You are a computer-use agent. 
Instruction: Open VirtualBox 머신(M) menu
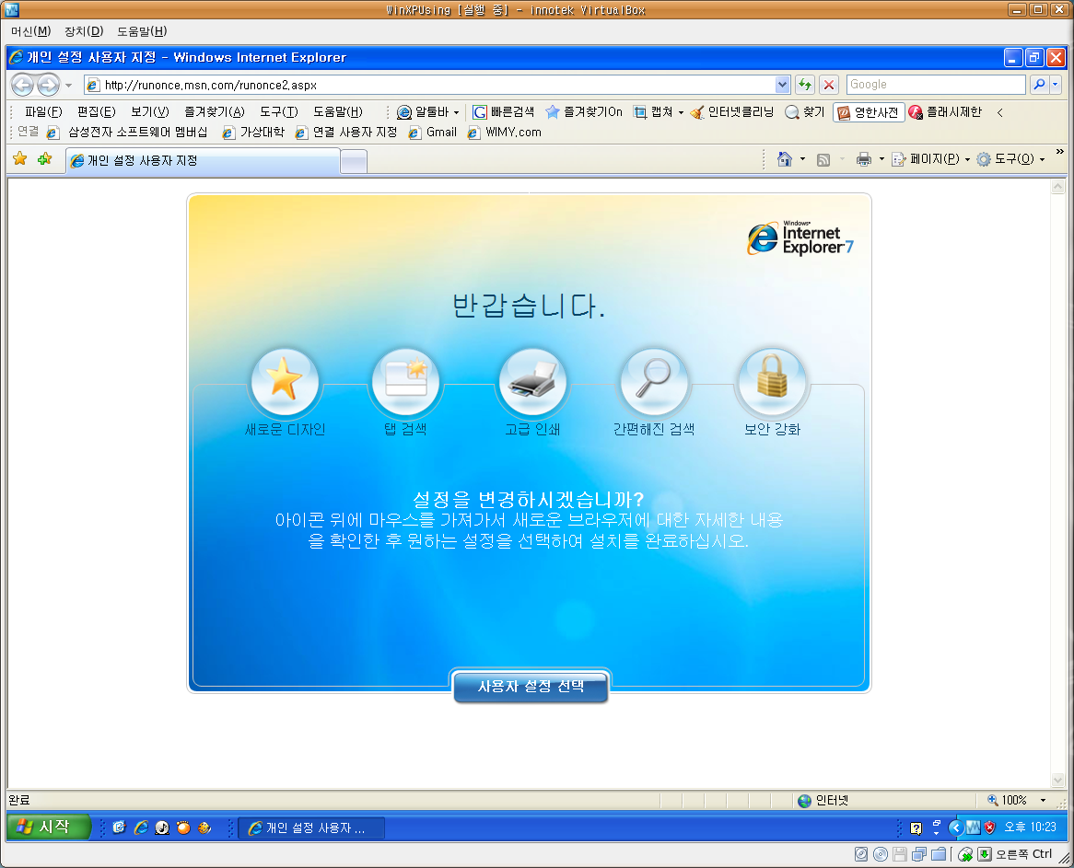tap(30, 31)
